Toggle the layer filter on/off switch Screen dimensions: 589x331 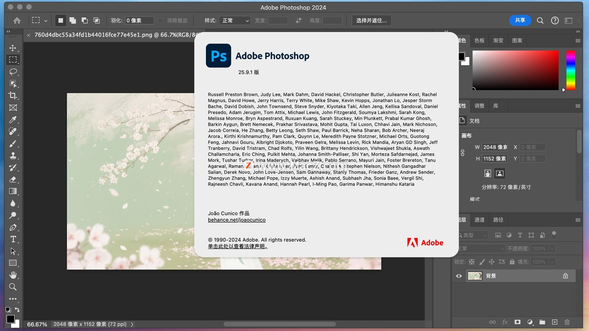click(x=554, y=235)
